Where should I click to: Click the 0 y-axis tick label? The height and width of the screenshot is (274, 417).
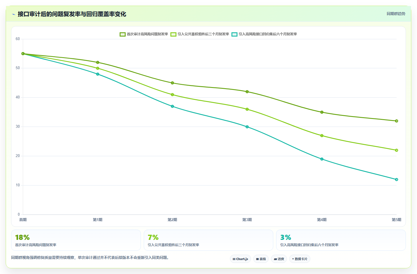[19, 215]
